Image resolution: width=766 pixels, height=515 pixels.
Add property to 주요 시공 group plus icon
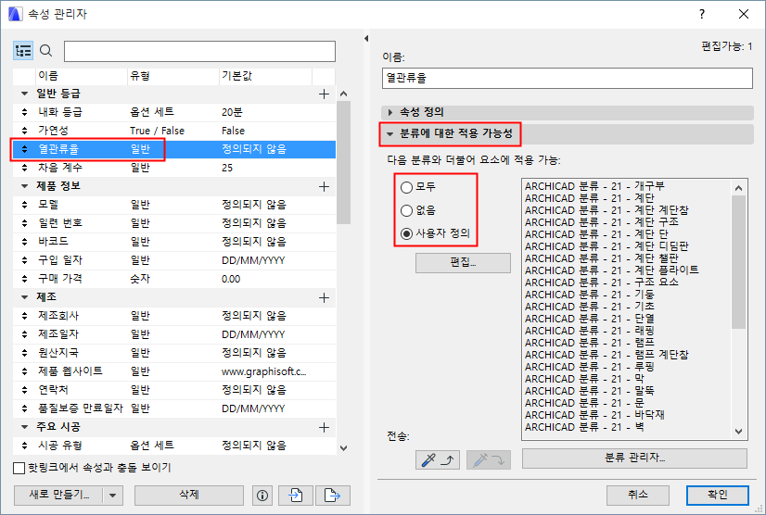(324, 428)
